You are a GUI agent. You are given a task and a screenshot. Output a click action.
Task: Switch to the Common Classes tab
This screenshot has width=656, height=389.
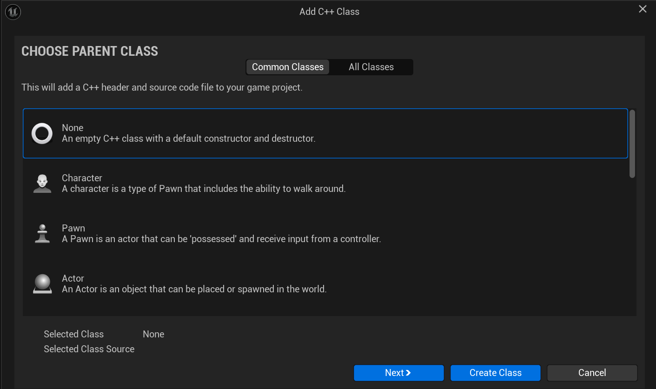tap(288, 67)
